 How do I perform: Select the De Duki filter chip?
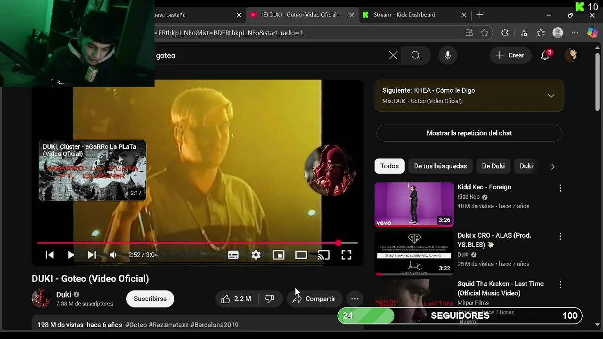pos(493,166)
